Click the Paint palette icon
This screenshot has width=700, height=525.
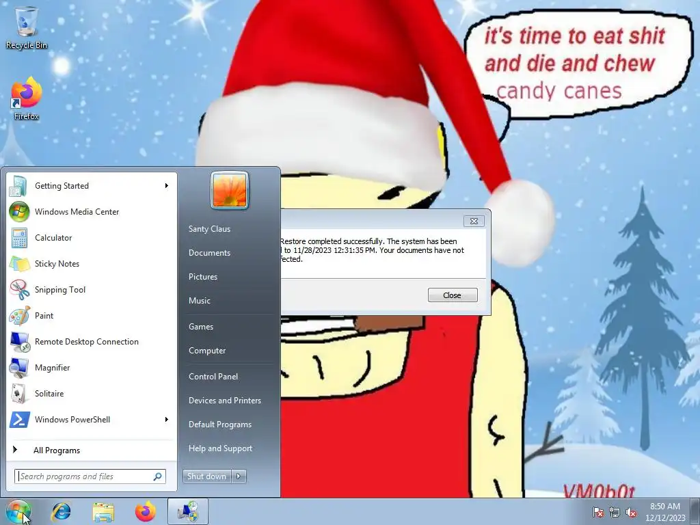point(18,316)
